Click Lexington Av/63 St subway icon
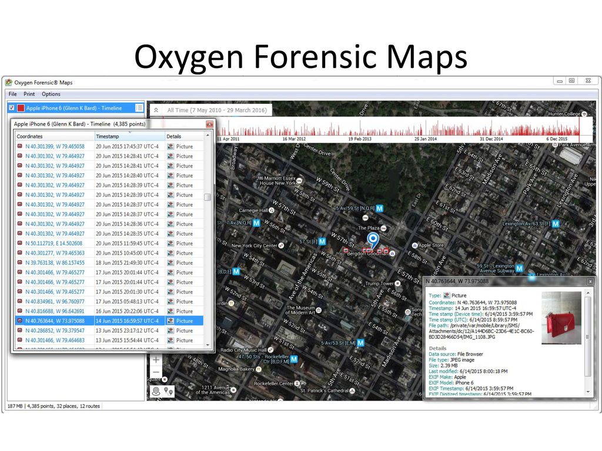The width and height of the screenshot is (602, 451). [556, 224]
